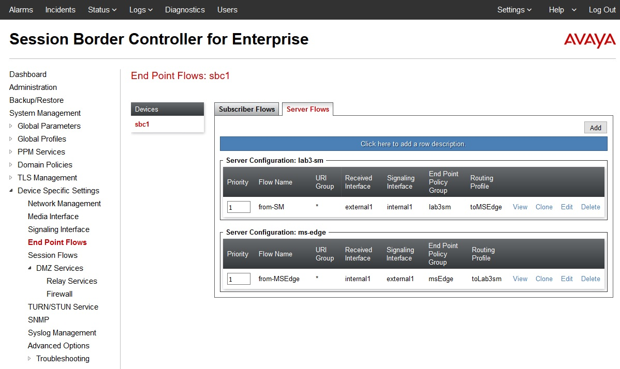Edit the from-SM flow
This screenshot has width=620, height=369.
(x=567, y=207)
